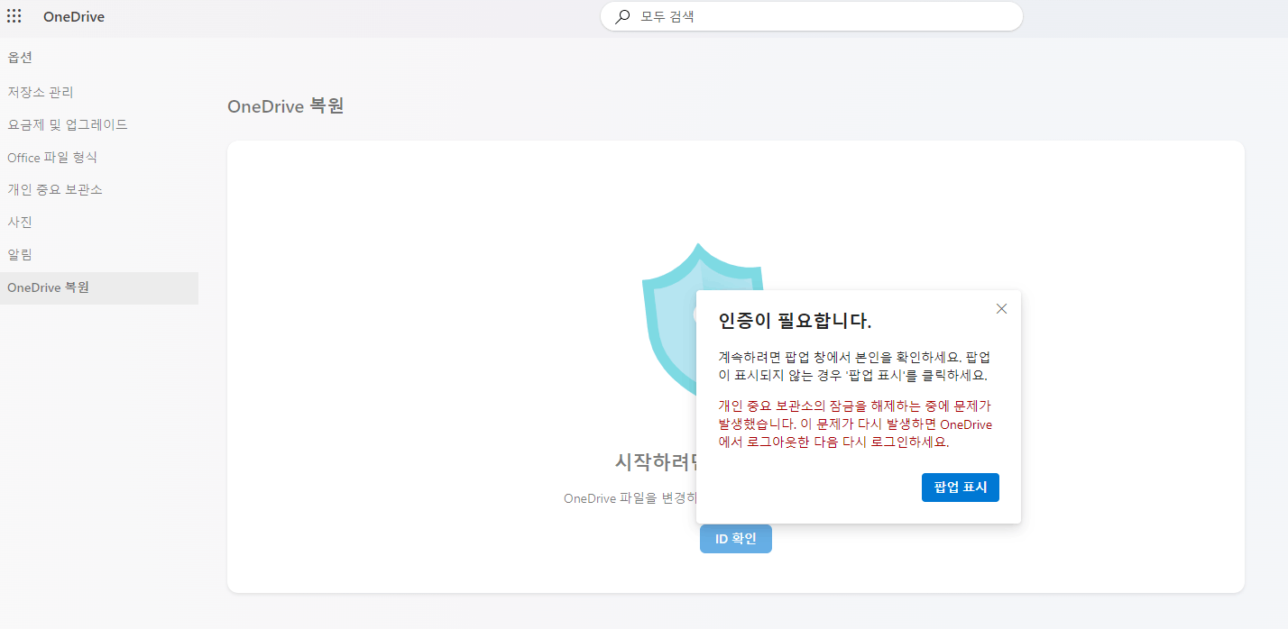This screenshot has height=629, width=1288.
Task: Select 사진 in options list
Action: (99, 223)
